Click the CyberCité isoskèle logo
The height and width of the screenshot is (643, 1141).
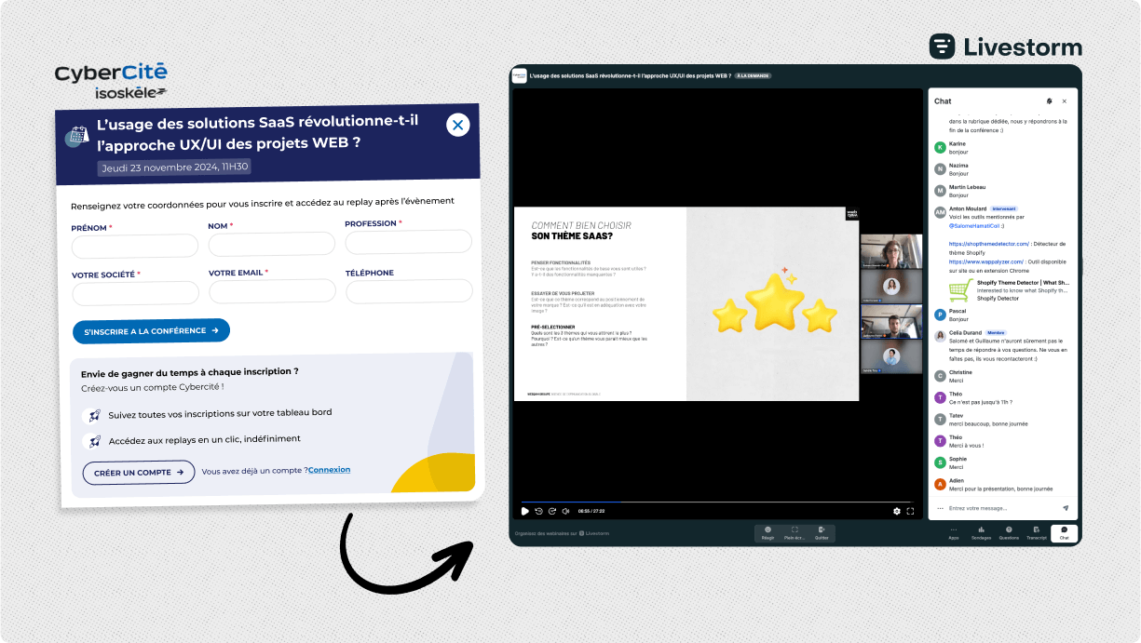111,80
